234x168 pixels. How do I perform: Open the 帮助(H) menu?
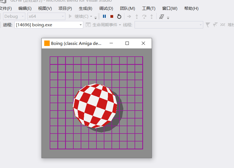[191, 8]
